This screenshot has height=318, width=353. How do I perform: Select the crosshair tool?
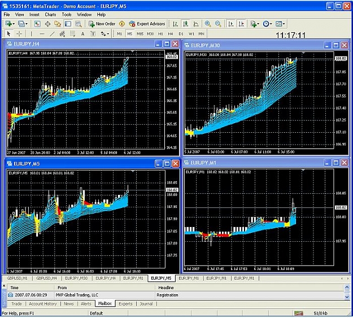(x=19, y=34)
